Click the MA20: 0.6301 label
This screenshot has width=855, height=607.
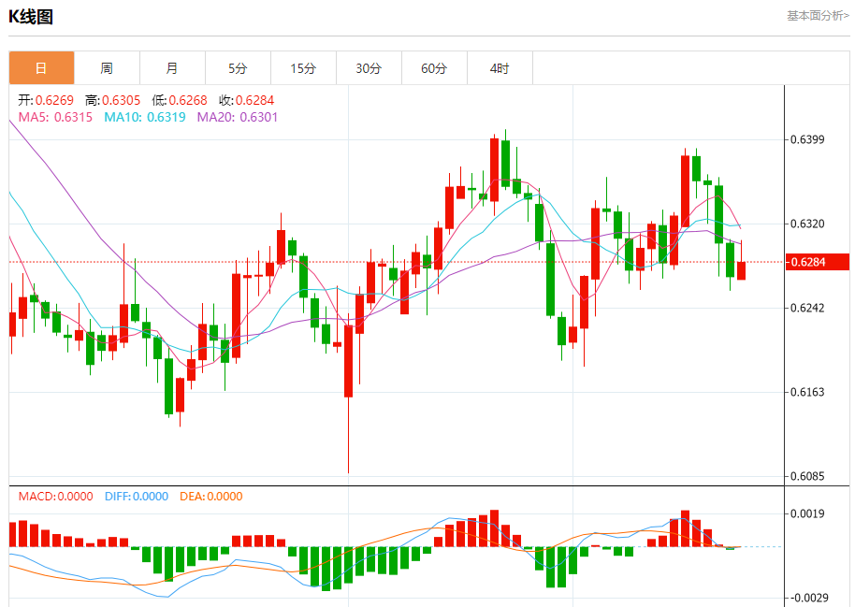[x=238, y=117]
